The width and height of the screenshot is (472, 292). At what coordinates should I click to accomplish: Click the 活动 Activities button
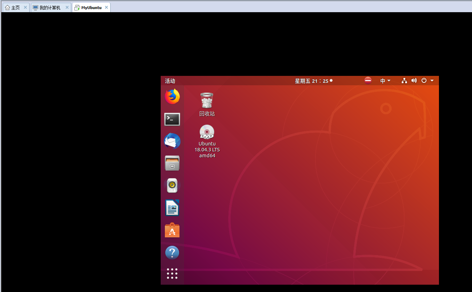tap(170, 81)
